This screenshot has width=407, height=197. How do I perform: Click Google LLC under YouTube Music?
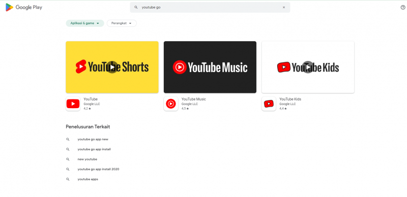(x=189, y=104)
